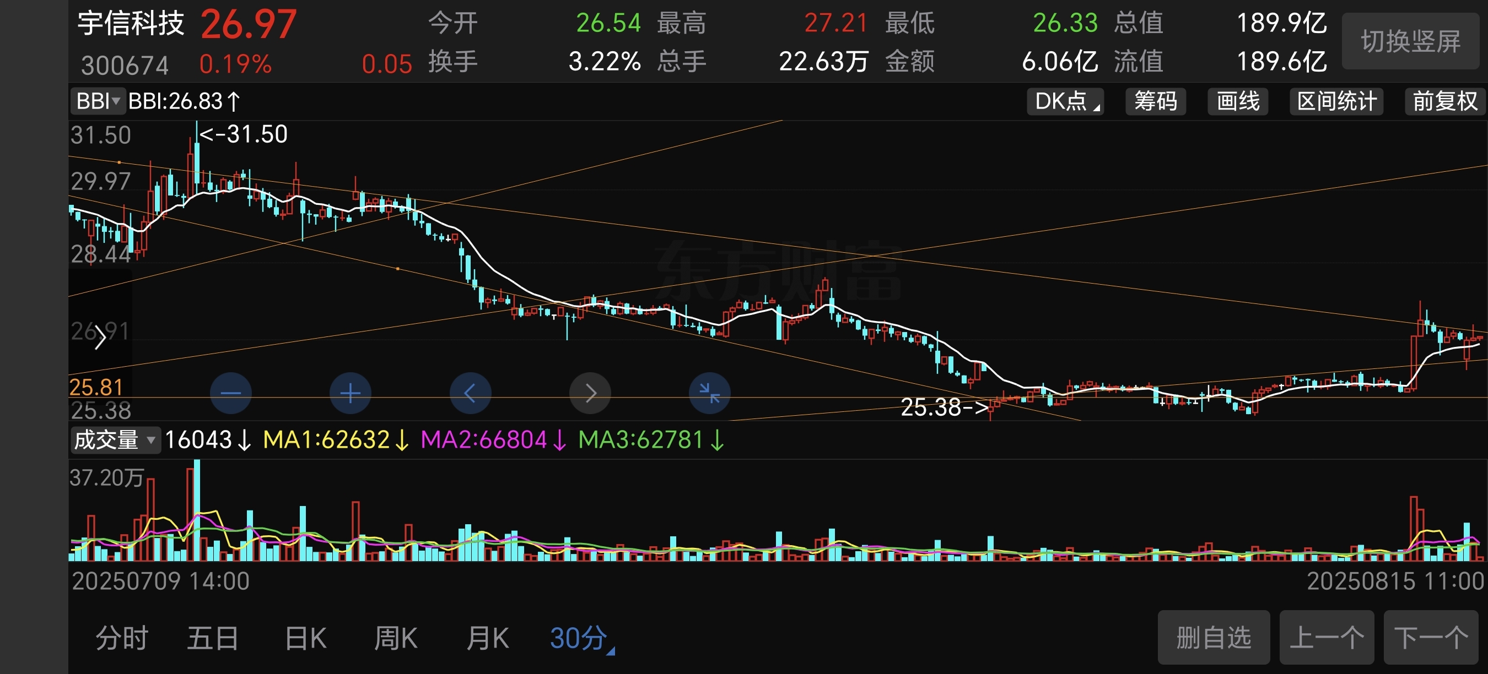Tap 金额 6.06亿 value
The height and width of the screenshot is (674, 1488).
1059,61
